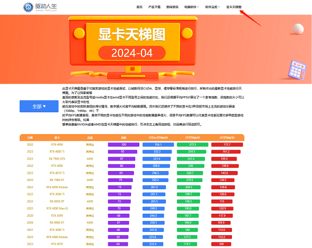312x248 pixels.
Task: Click the 1080p average fps column header
Action: pyautogui.click(x=158, y=138)
